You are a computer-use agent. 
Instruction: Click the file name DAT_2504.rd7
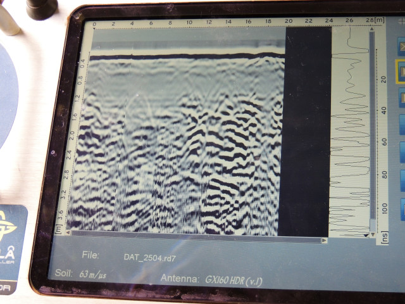tap(150, 258)
